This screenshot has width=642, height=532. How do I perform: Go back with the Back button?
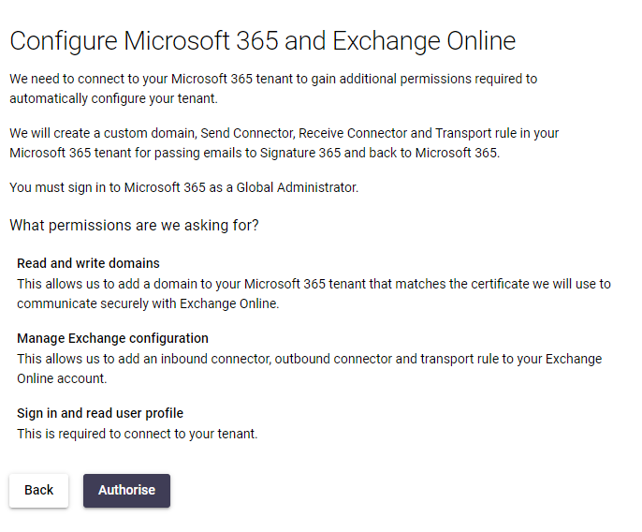pos(39,490)
